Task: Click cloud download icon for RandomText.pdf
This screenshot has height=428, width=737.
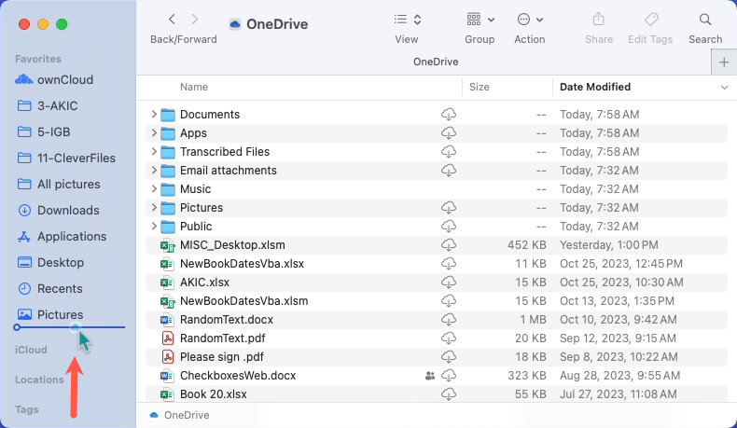Action: 449,338
